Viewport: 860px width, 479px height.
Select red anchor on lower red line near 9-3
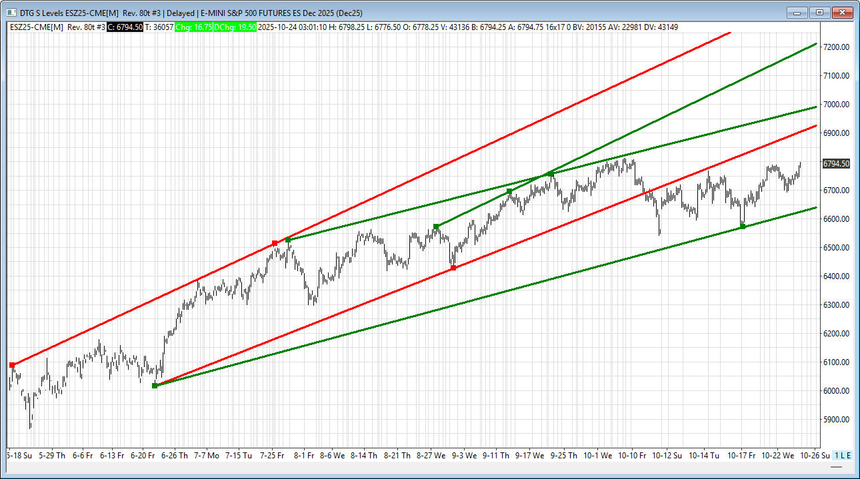click(x=453, y=268)
